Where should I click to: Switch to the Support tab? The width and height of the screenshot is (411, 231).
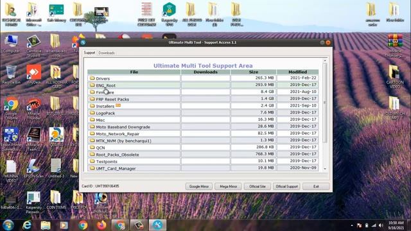(x=89, y=53)
